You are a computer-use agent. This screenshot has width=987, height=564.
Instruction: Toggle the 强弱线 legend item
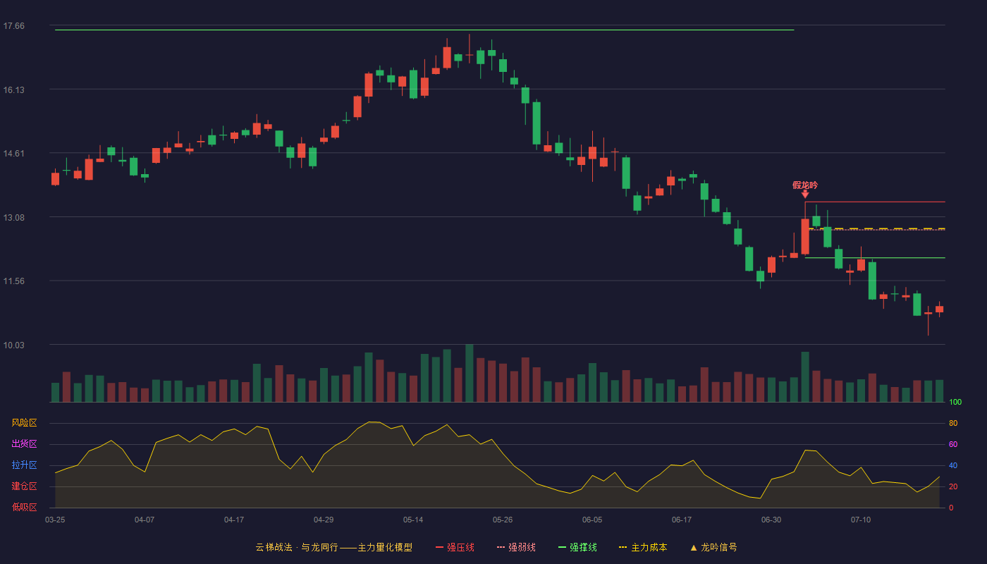click(x=516, y=547)
